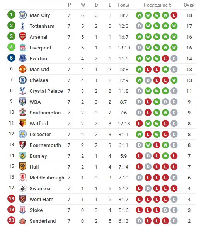The width and height of the screenshot is (201, 227).
Task: Click the Crystal Palace eagle crest
Action: coord(22,91)
